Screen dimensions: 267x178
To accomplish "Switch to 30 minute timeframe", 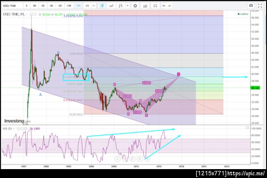I will pos(34,6).
